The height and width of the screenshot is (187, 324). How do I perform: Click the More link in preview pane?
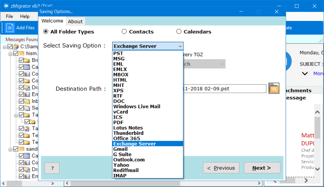click(318, 73)
